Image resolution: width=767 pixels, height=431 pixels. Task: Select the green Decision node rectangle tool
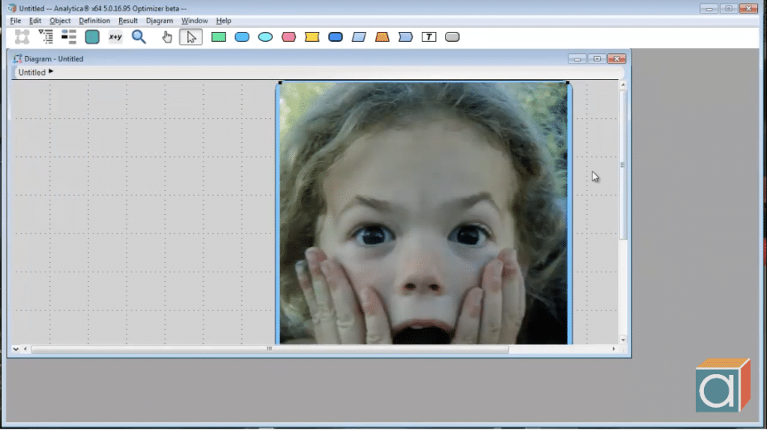(x=219, y=37)
